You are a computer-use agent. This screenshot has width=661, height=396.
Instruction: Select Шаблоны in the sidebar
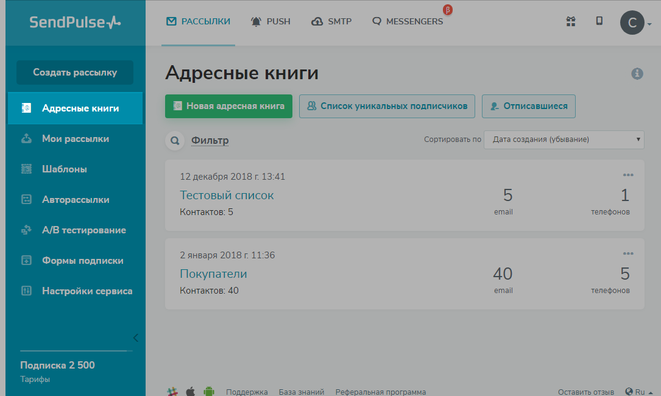(64, 169)
